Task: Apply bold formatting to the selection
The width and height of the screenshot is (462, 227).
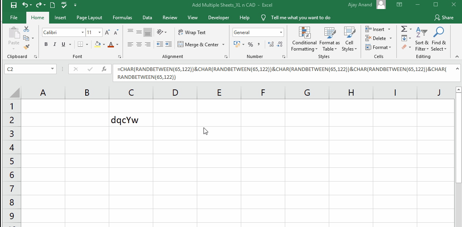Action: pos(46,44)
